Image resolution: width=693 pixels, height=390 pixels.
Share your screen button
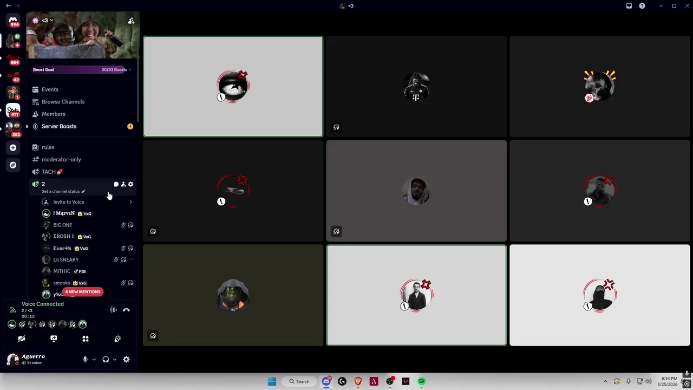(x=54, y=339)
